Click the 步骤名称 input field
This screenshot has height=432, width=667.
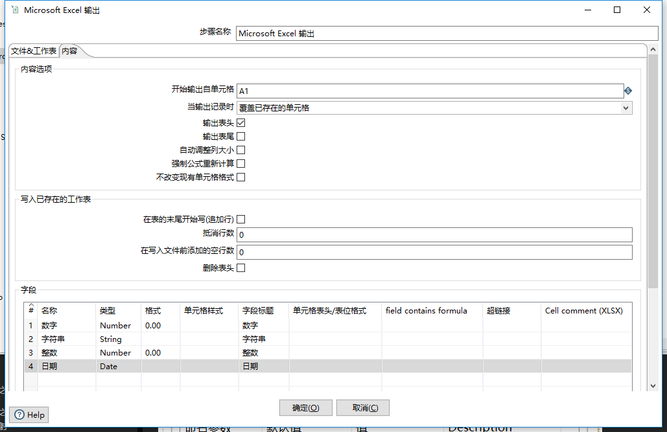[447, 34]
